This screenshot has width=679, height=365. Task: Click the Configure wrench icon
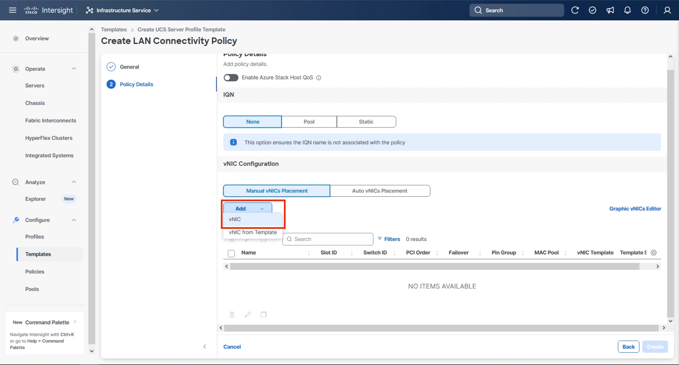pyautogui.click(x=16, y=220)
